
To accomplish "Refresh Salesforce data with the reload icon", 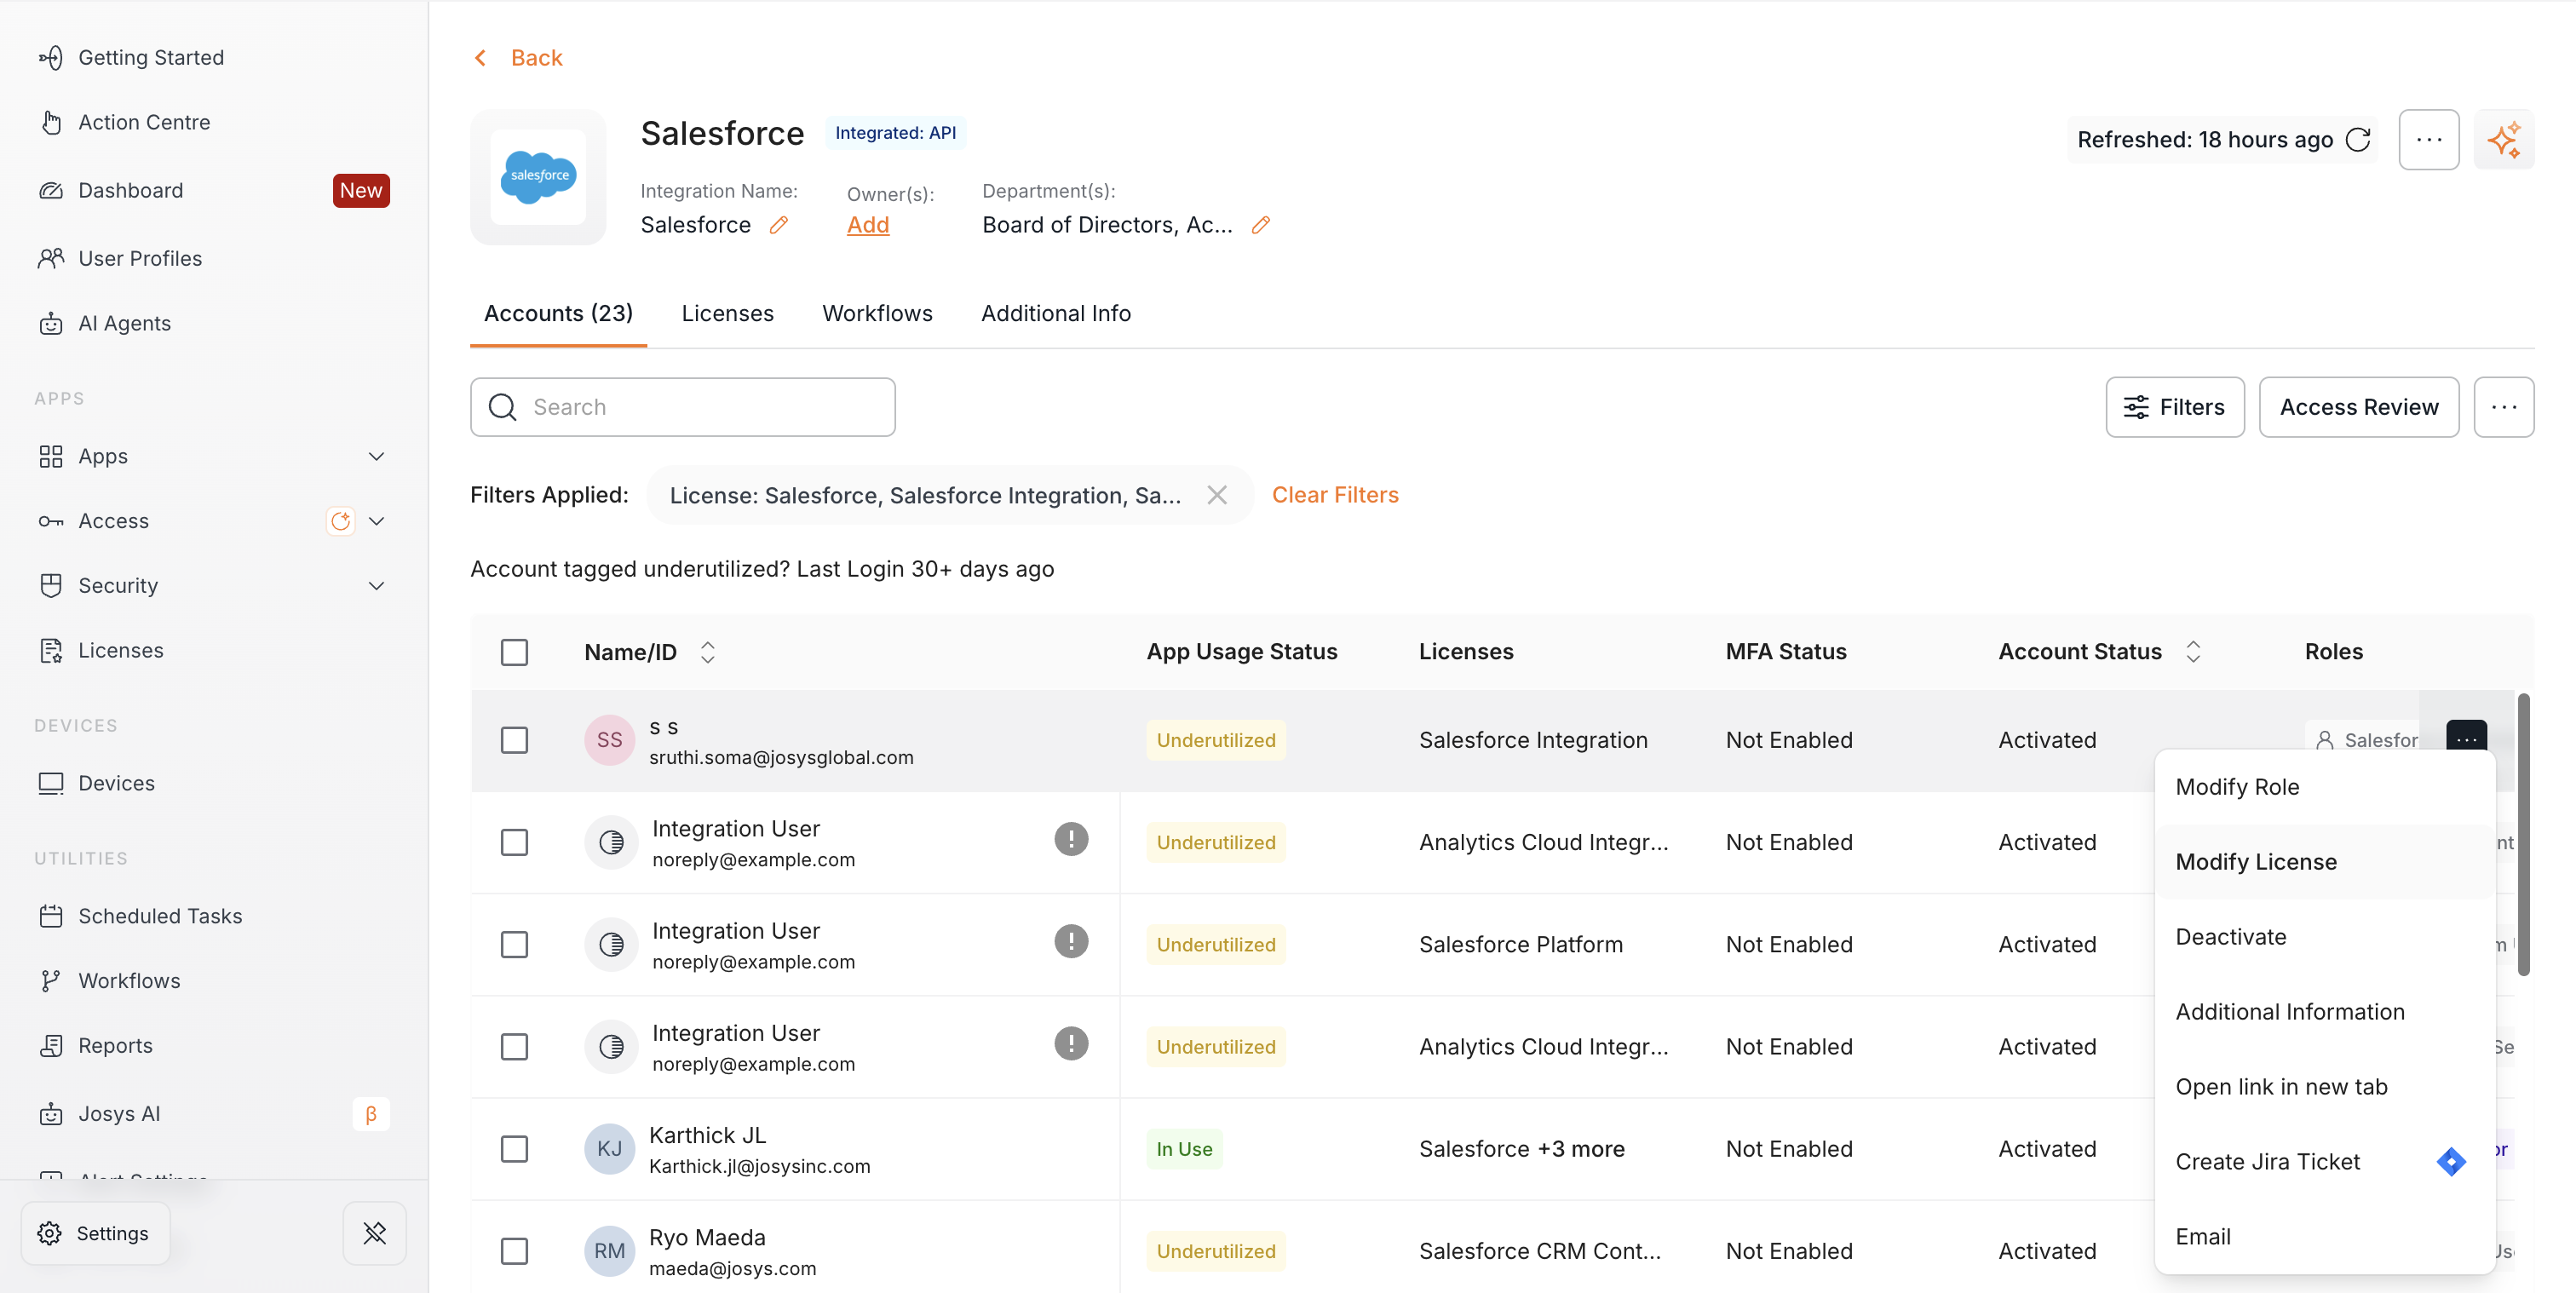I will coord(2358,139).
